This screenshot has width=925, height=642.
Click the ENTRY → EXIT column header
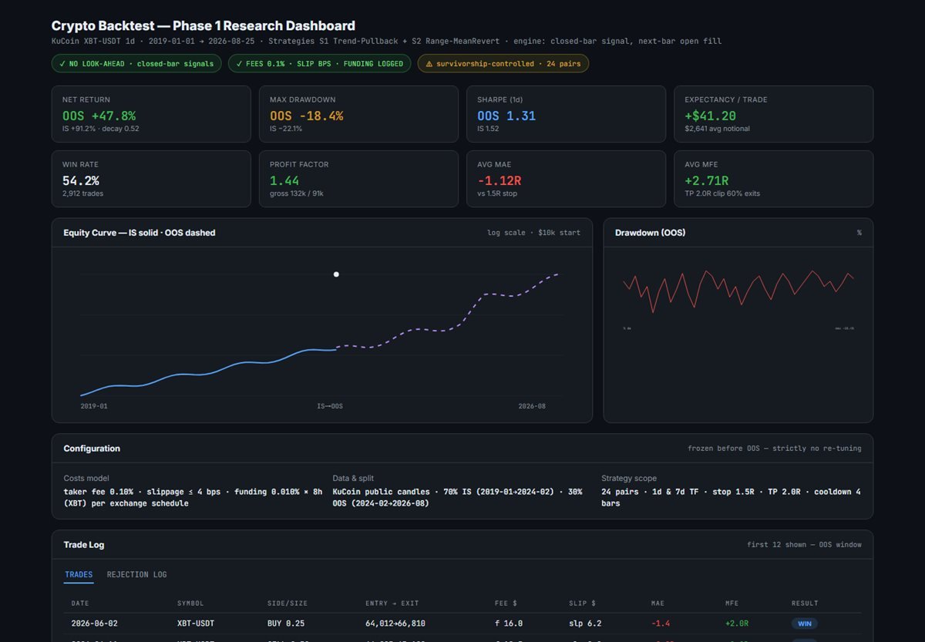click(x=392, y=603)
